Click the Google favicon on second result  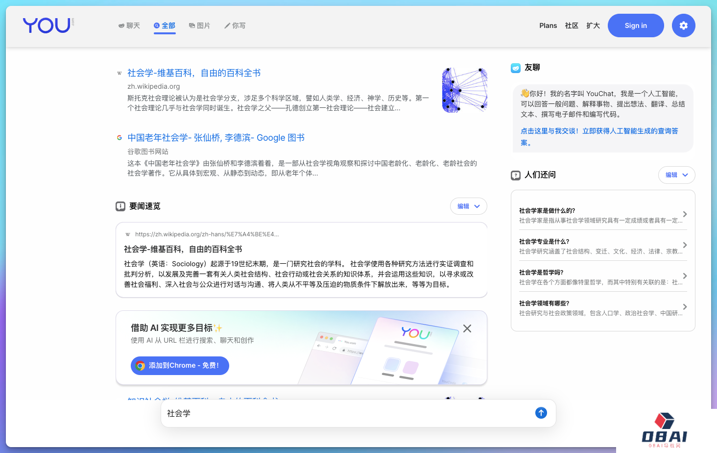(119, 138)
